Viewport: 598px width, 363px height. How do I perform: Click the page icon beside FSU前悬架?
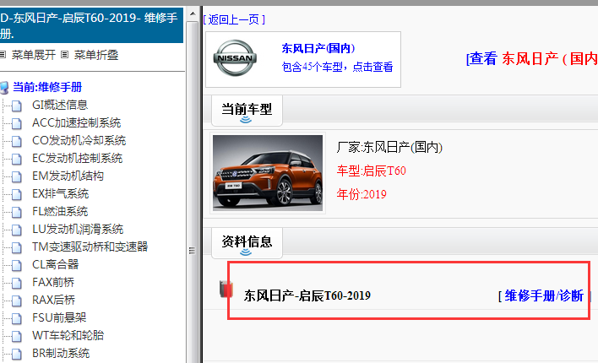tap(16, 318)
